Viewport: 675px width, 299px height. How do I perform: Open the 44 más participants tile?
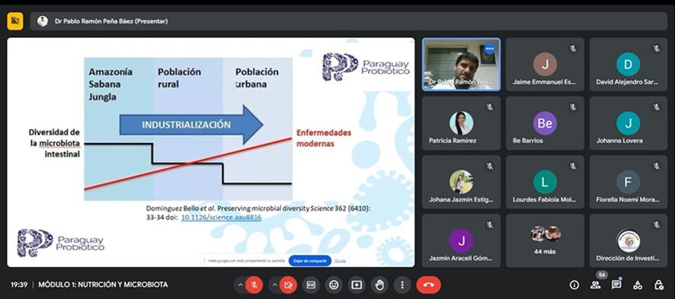pyautogui.click(x=545, y=240)
